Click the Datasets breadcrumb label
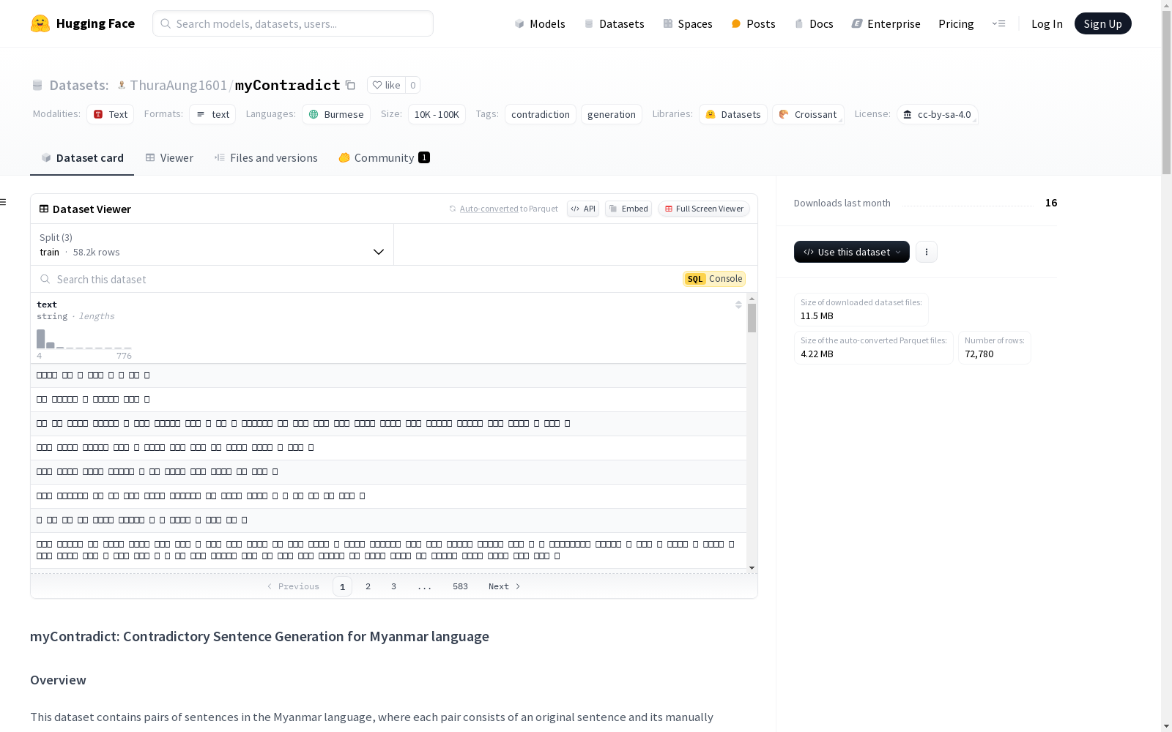The image size is (1172, 732). [78, 85]
